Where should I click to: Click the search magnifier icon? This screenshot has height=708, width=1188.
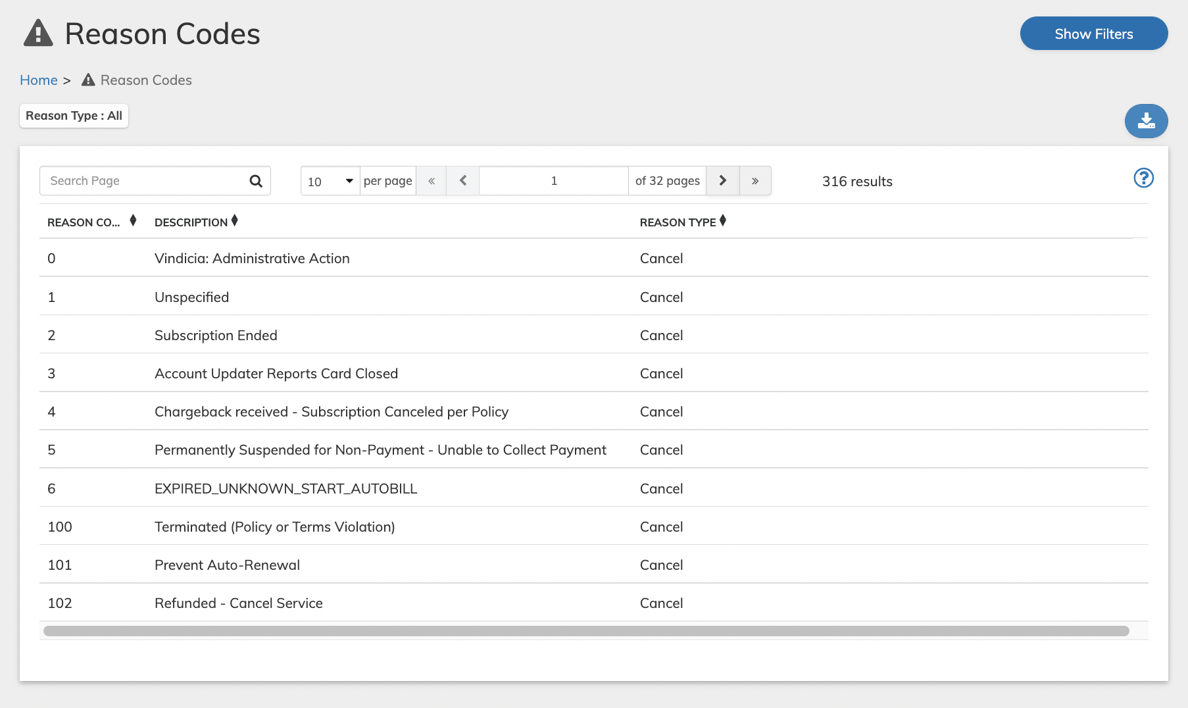coord(256,181)
